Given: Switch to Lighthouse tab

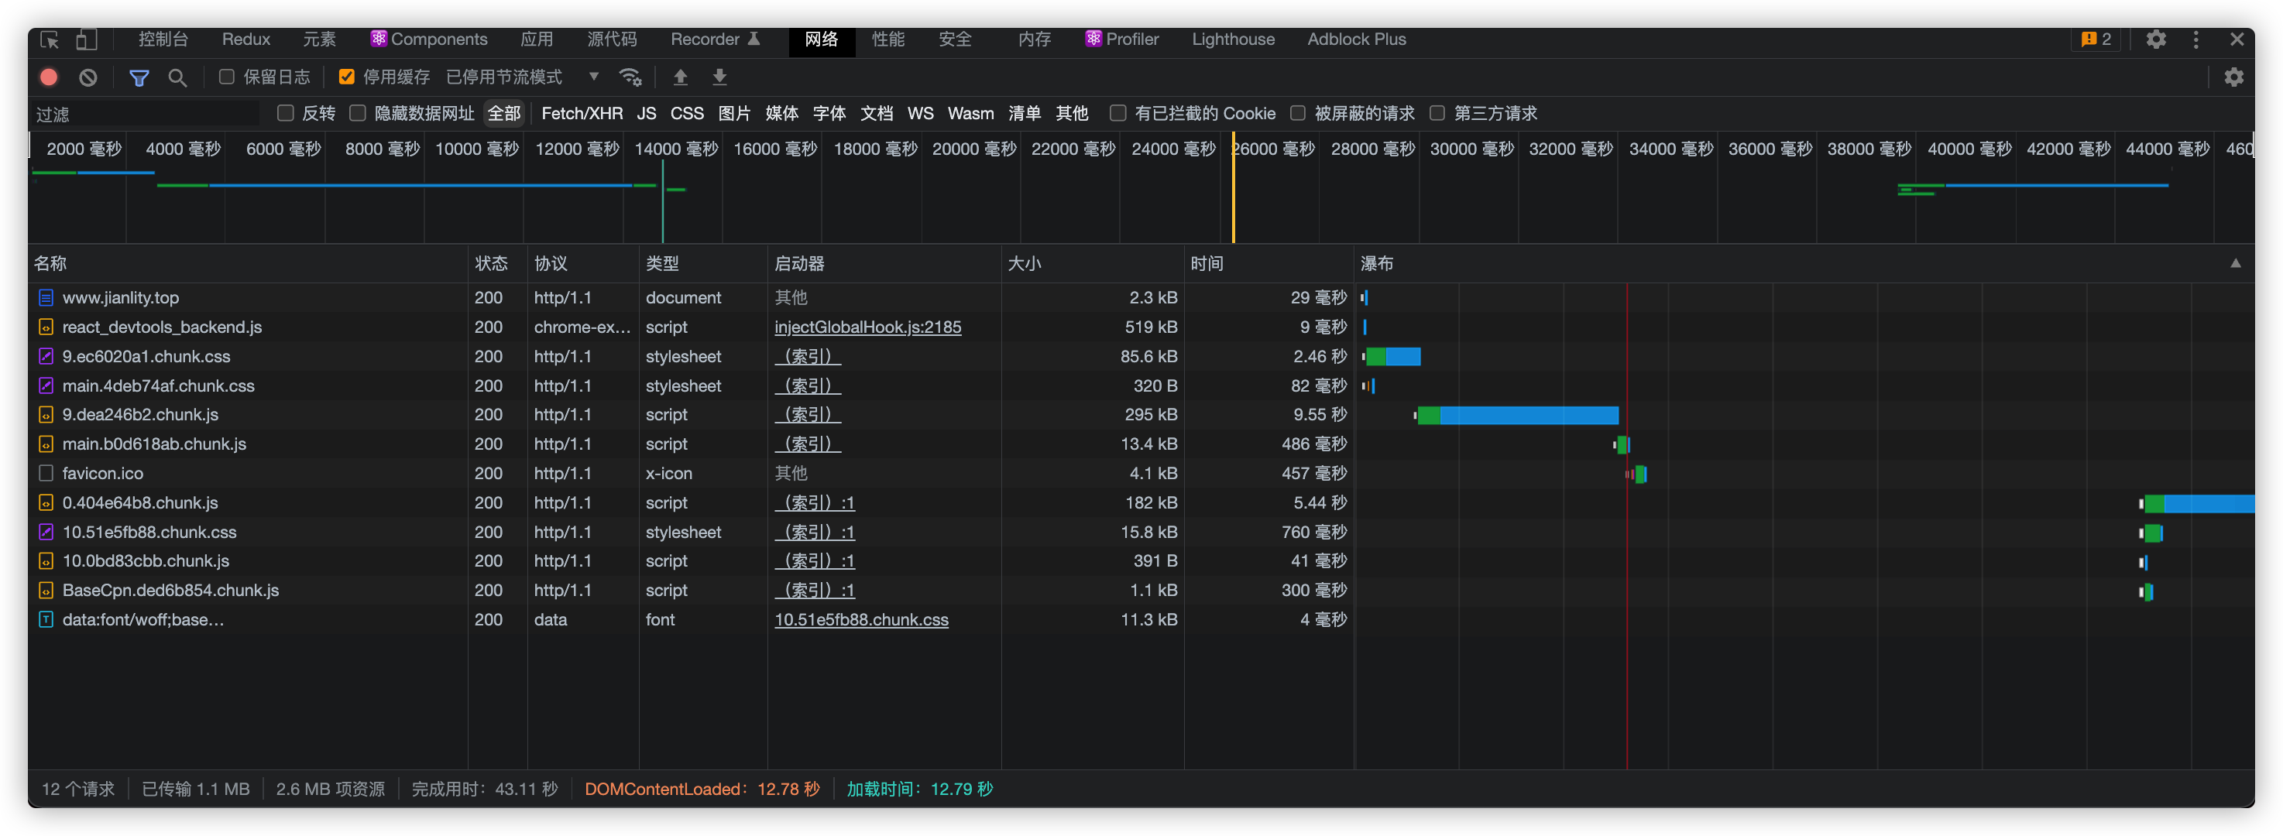Looking at the screenshot, I should (1232, 39).
